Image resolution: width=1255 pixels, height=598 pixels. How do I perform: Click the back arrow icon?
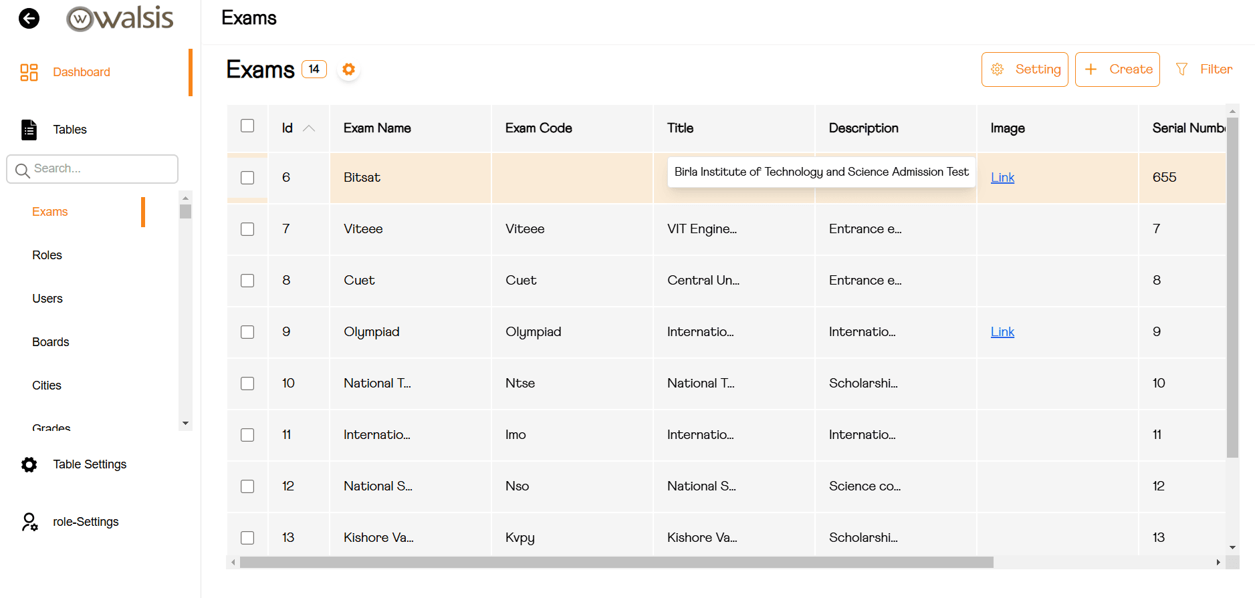click(29, 18)
